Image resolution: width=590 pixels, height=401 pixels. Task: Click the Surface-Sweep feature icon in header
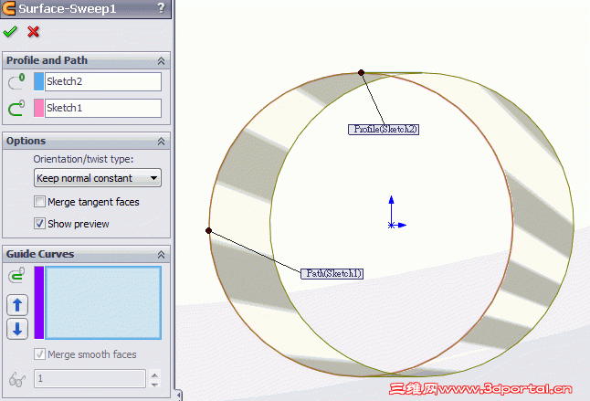[8, 8]
